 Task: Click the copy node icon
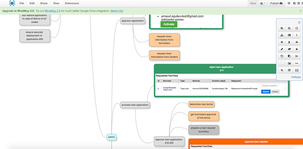[x=282, y=56]
